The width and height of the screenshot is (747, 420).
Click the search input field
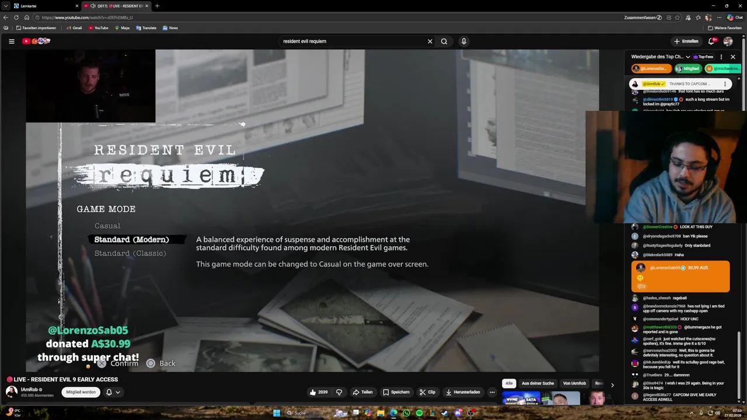pos(353,41)
